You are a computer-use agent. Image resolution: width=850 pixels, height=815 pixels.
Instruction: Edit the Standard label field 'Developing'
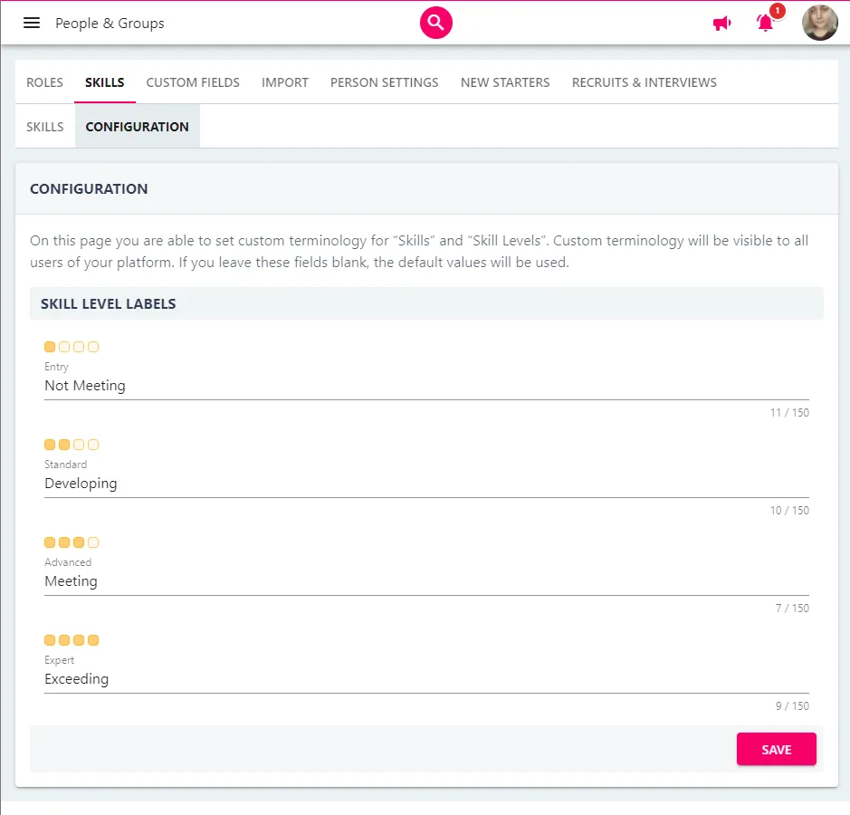click(426, 484)
